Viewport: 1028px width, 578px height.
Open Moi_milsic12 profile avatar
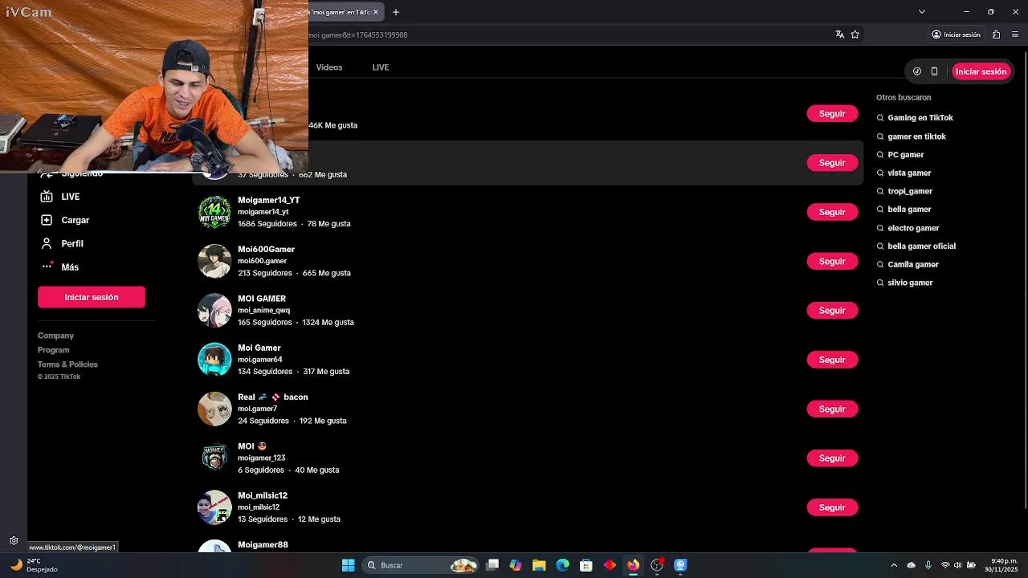214,507
